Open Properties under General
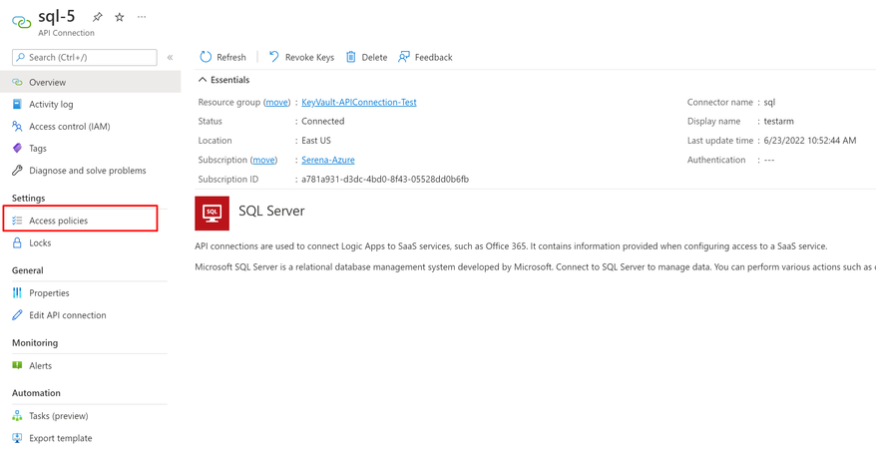This screenshot has height=458, width=876. [x=49, y=292]
